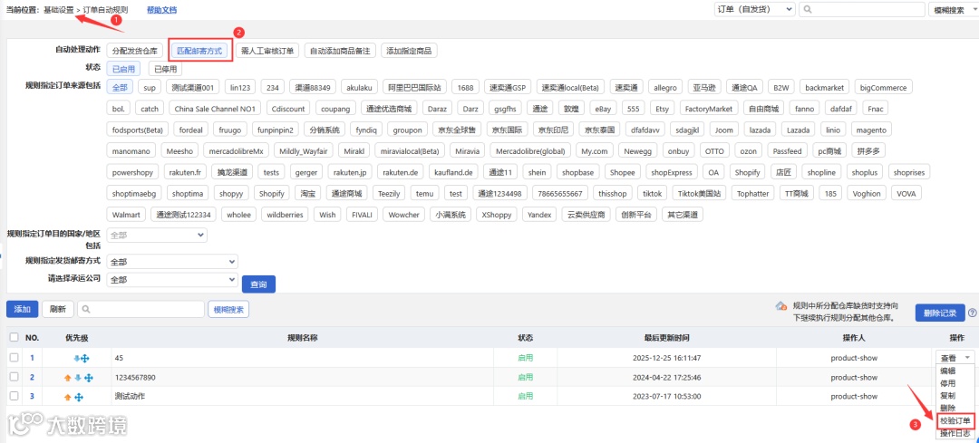Filter by the 速卖通GSP source tag
The height and width of the screenshot is (443, 979).
[509, 88]
